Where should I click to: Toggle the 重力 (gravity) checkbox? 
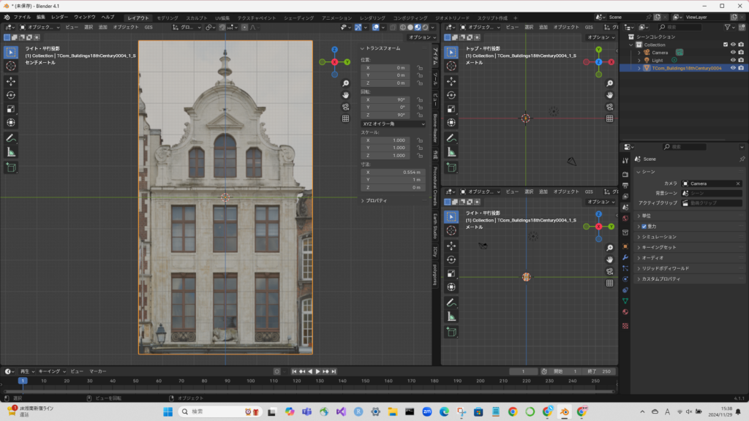pos(644,227)
